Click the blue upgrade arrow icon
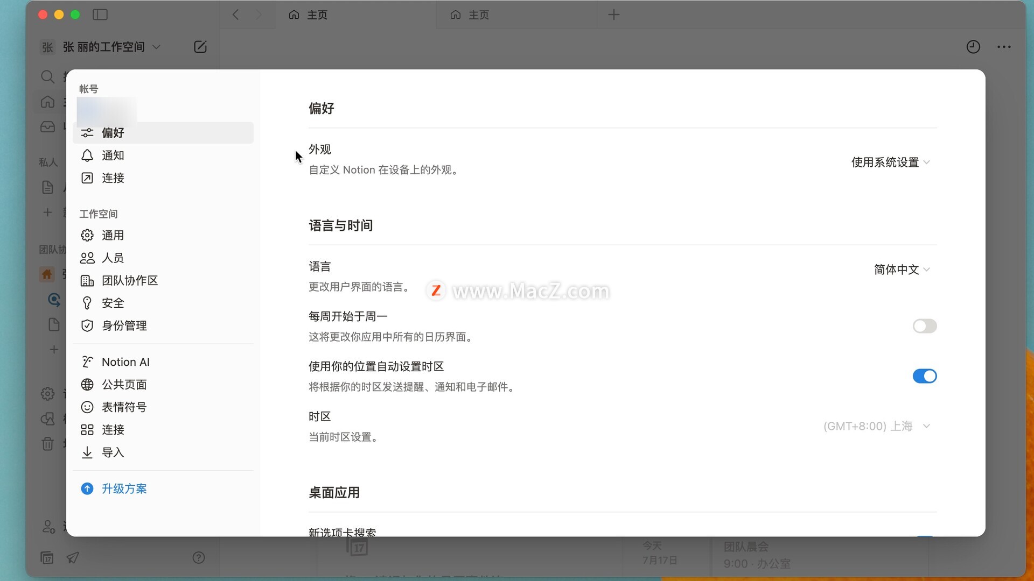 [x=87, y=488]
